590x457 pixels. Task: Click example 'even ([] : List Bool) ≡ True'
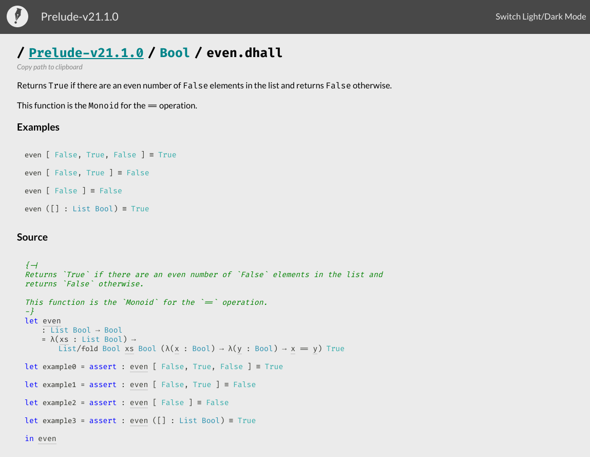coord(87,209)
